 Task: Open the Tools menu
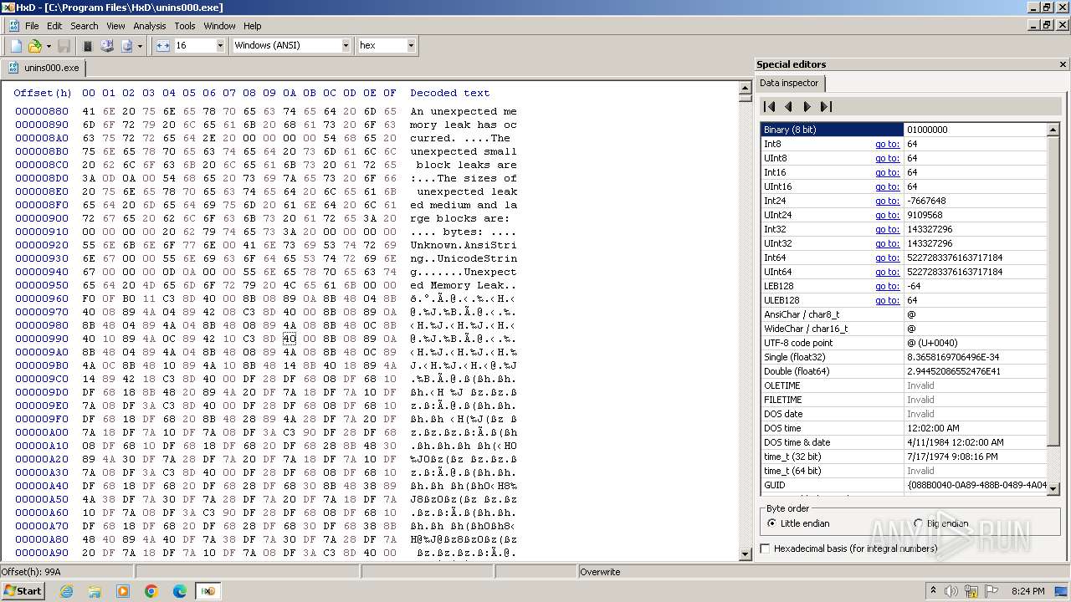(185, 26)
